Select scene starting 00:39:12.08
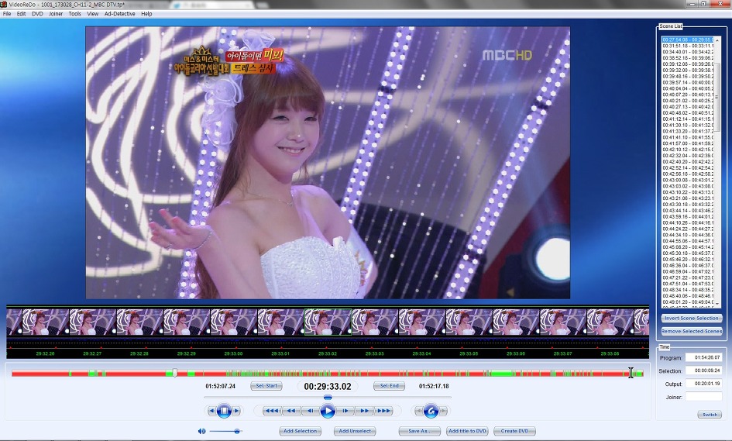The width and height of the screenshot is (732, 441). [688, 64]
